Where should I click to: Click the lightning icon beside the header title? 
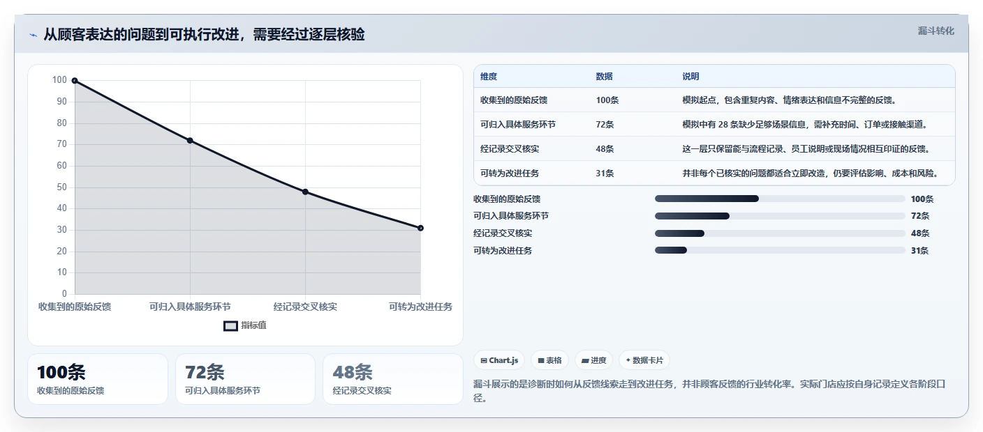pyautogui.click(x=33, y=35)
